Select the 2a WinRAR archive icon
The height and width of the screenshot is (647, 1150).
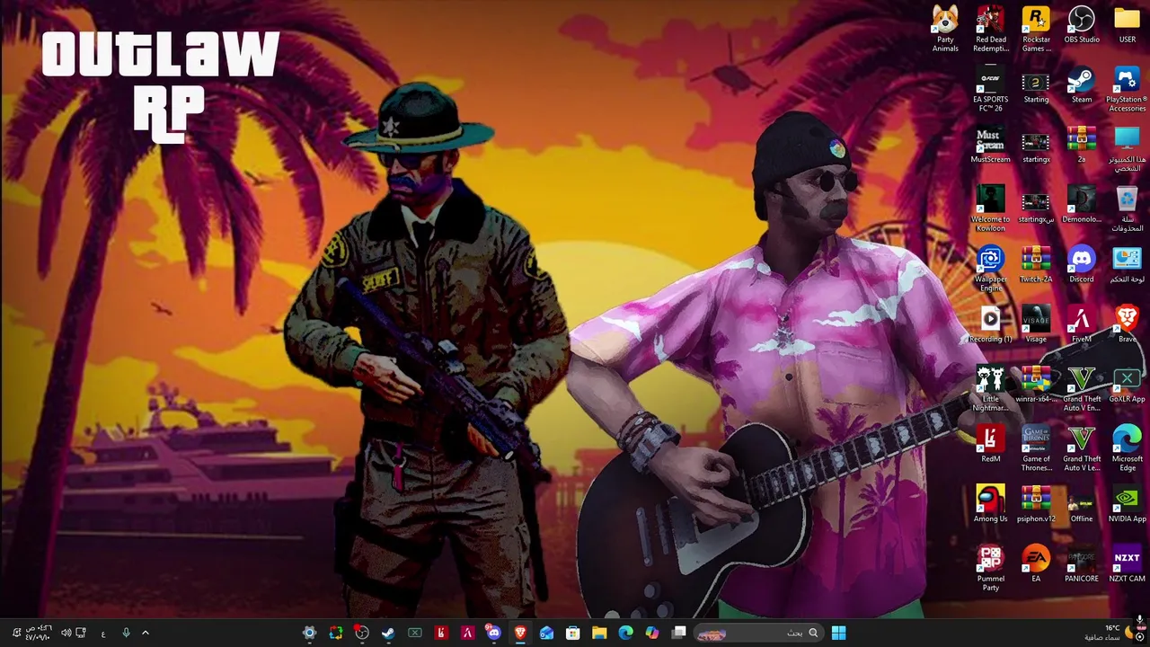(x=1082, y=145)
